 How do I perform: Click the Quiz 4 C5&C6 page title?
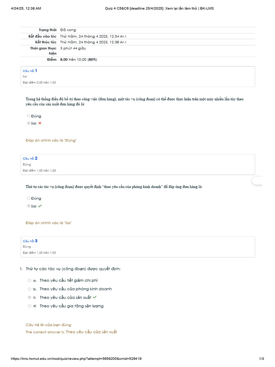(x=137, y=8)
